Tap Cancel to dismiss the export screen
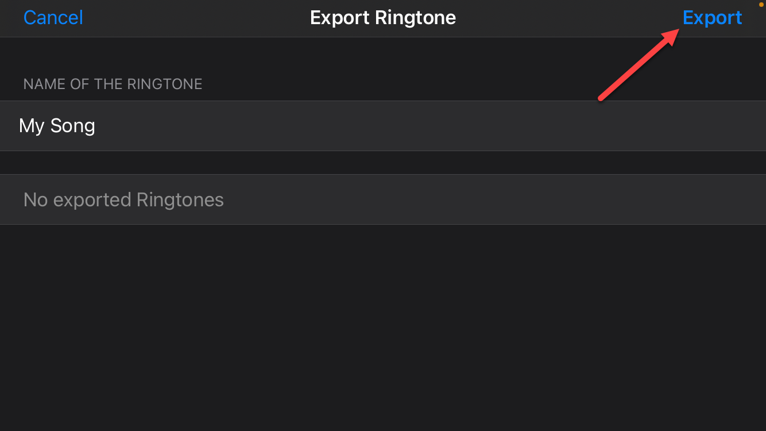Viewport: 766px width, 431px height. tap(53, 18)
